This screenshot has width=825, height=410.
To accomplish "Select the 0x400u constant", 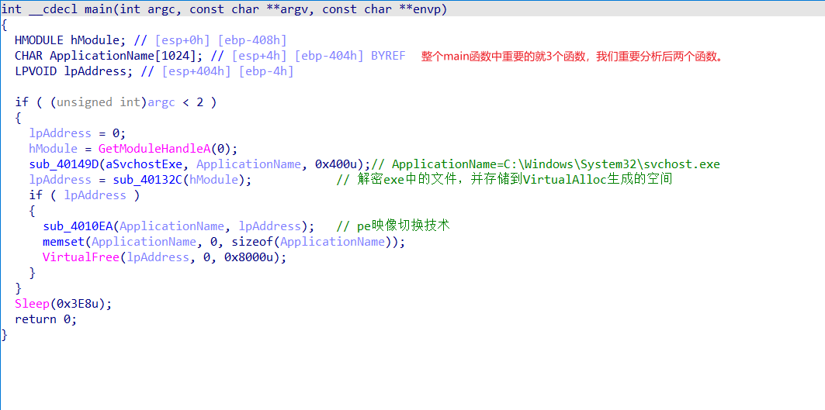I will [x=336, y=164].
